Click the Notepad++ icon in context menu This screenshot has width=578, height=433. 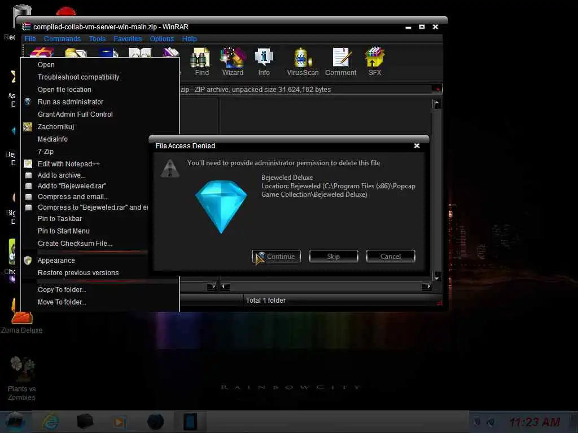tap(28, 164)
